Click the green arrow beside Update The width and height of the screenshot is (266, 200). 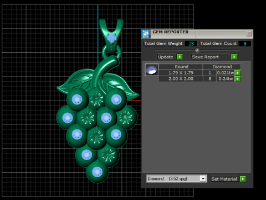tap(180, 57)
